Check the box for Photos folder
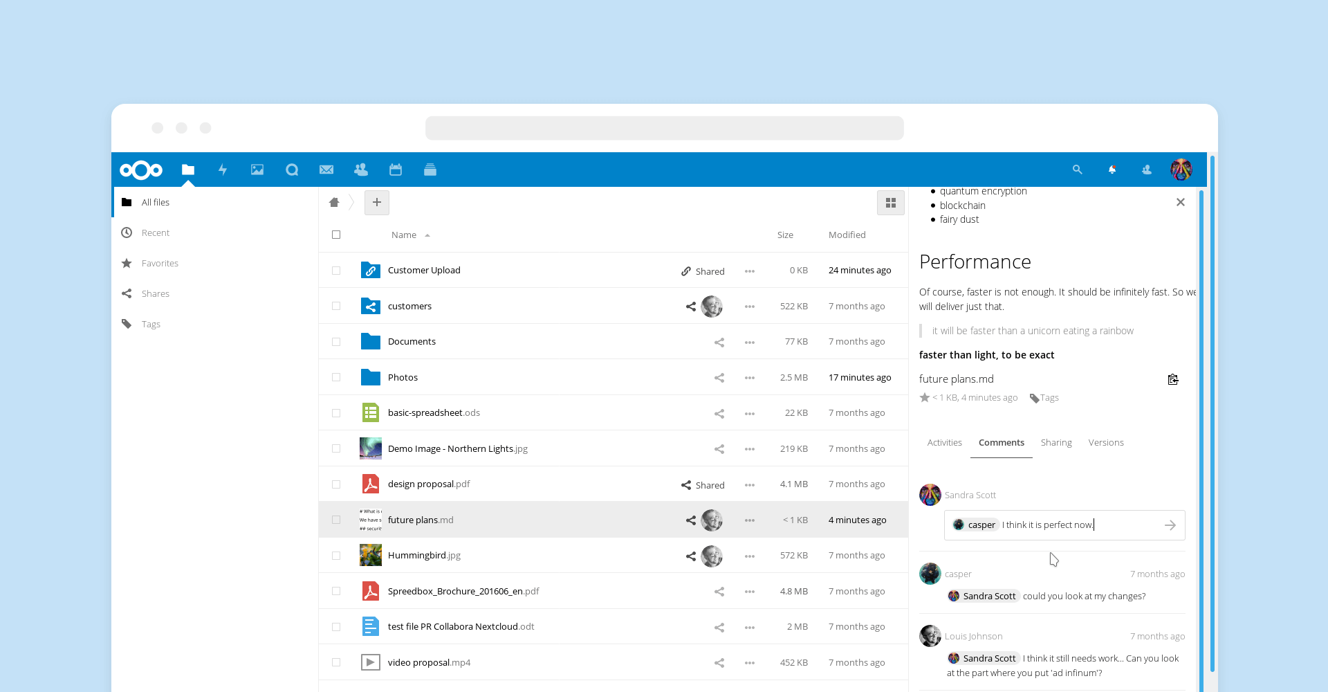 336,377
